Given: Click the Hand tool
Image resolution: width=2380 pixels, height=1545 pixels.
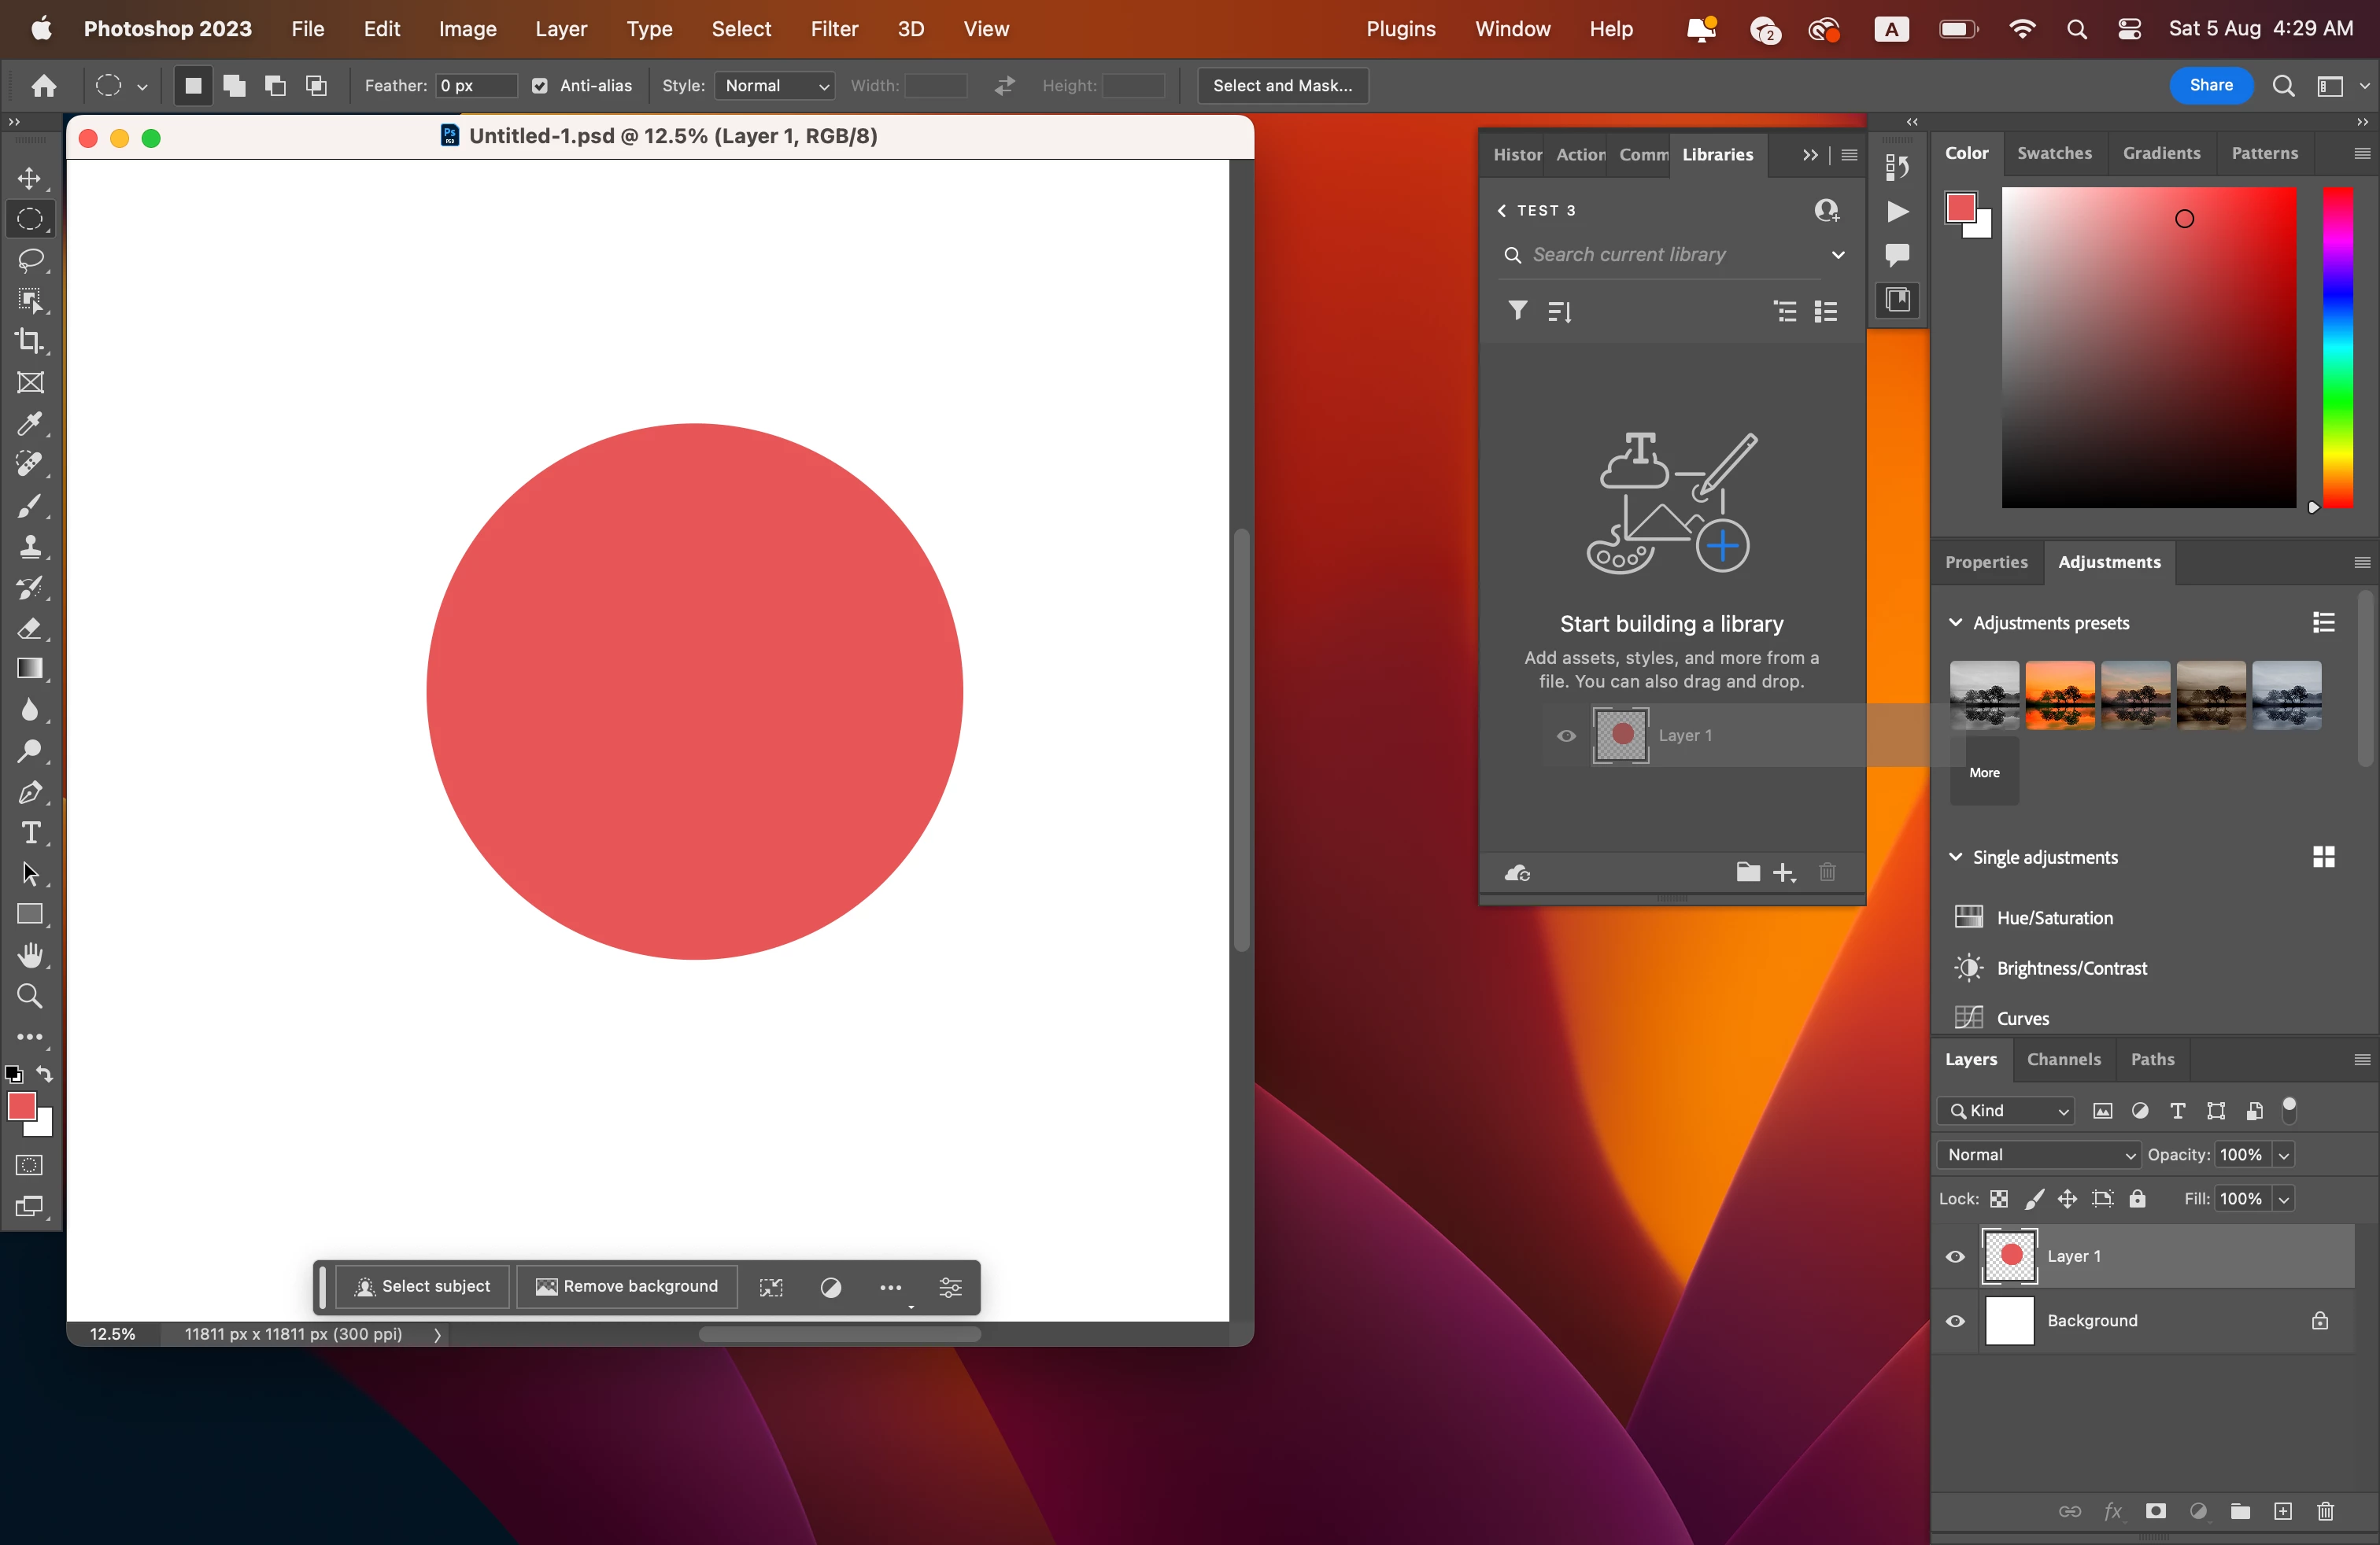Looking at the screenshot, I should (x=30, y=955).
